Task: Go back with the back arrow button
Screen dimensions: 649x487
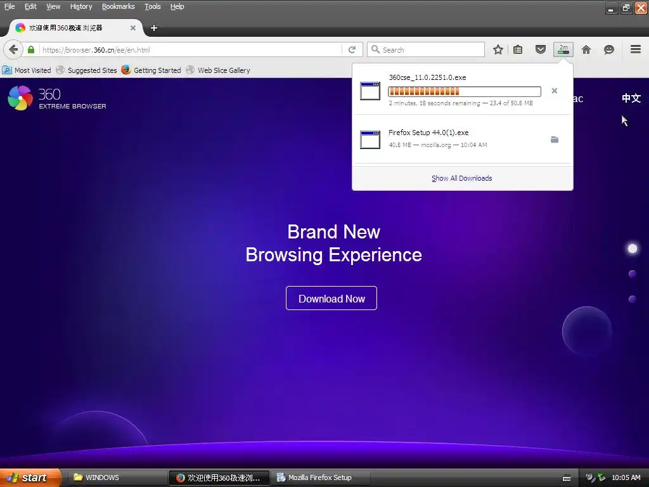Action: coord(13,49)
